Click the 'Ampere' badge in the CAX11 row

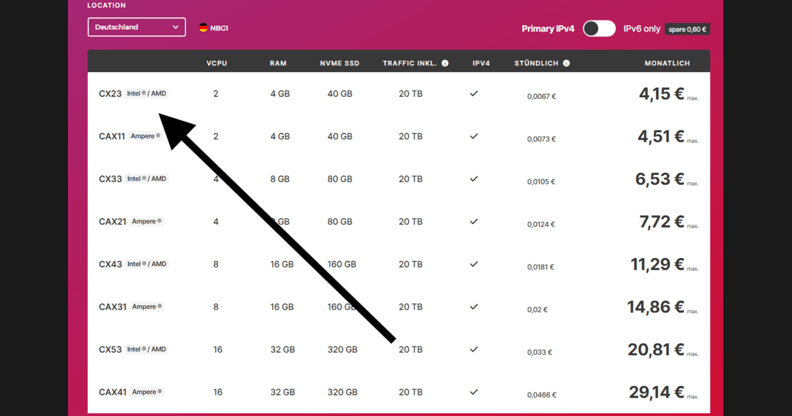coord(145,136)
